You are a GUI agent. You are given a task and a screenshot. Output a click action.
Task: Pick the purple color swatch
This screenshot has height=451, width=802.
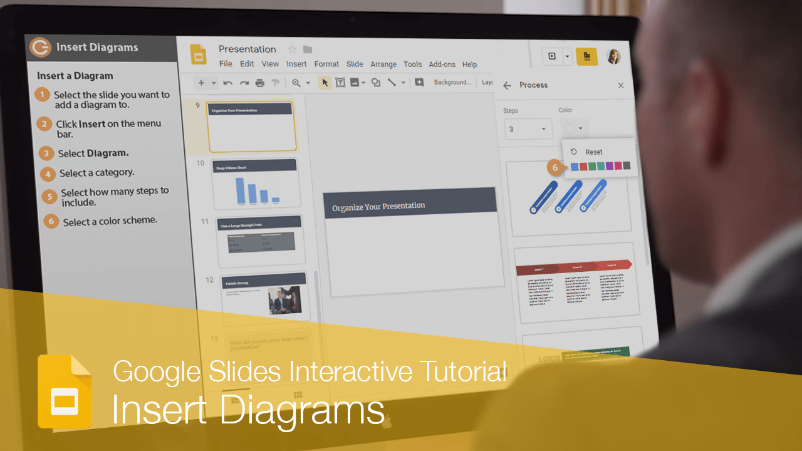click(x=610, y=166)
